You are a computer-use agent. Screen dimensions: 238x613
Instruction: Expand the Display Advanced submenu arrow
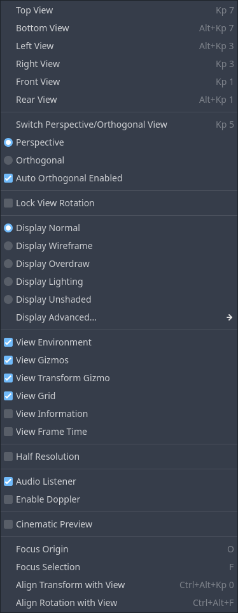[230, 317]
